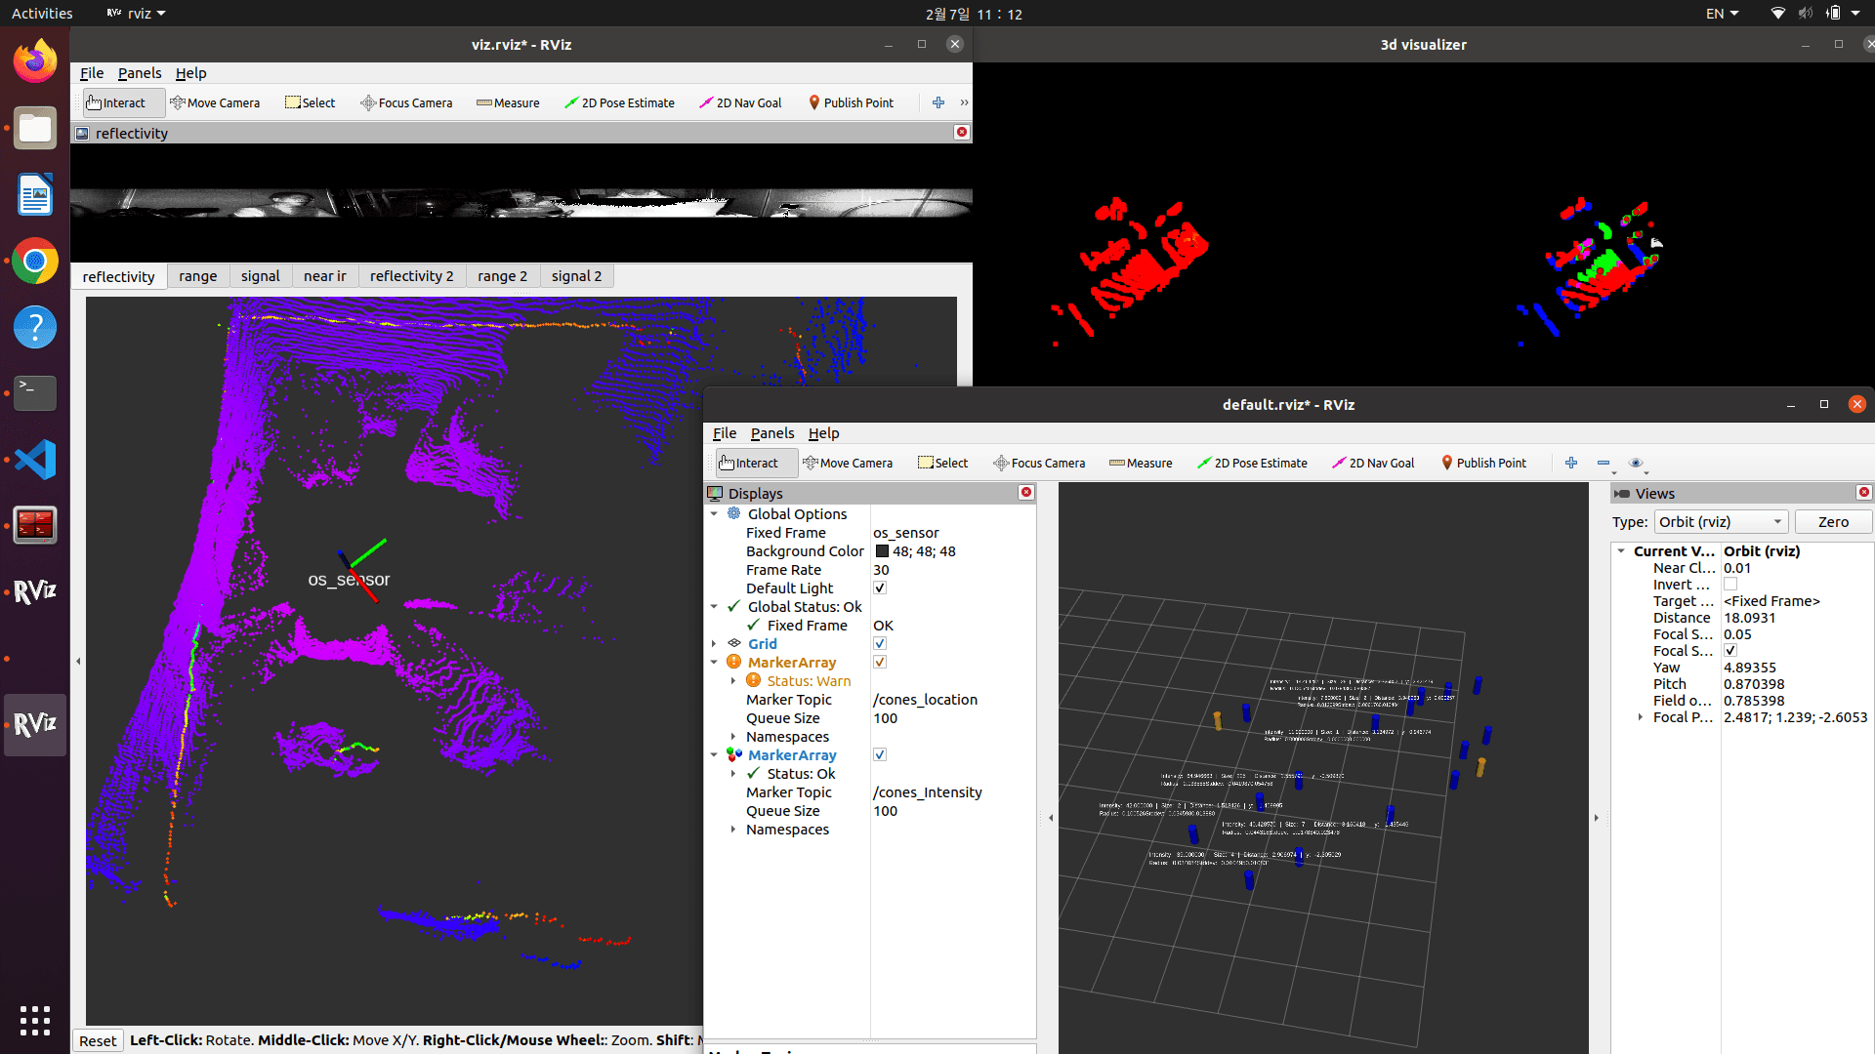Open Activities overview
Viewport: 1875px width, 1054px height.
pyautogui.click(x=42, y=13)
